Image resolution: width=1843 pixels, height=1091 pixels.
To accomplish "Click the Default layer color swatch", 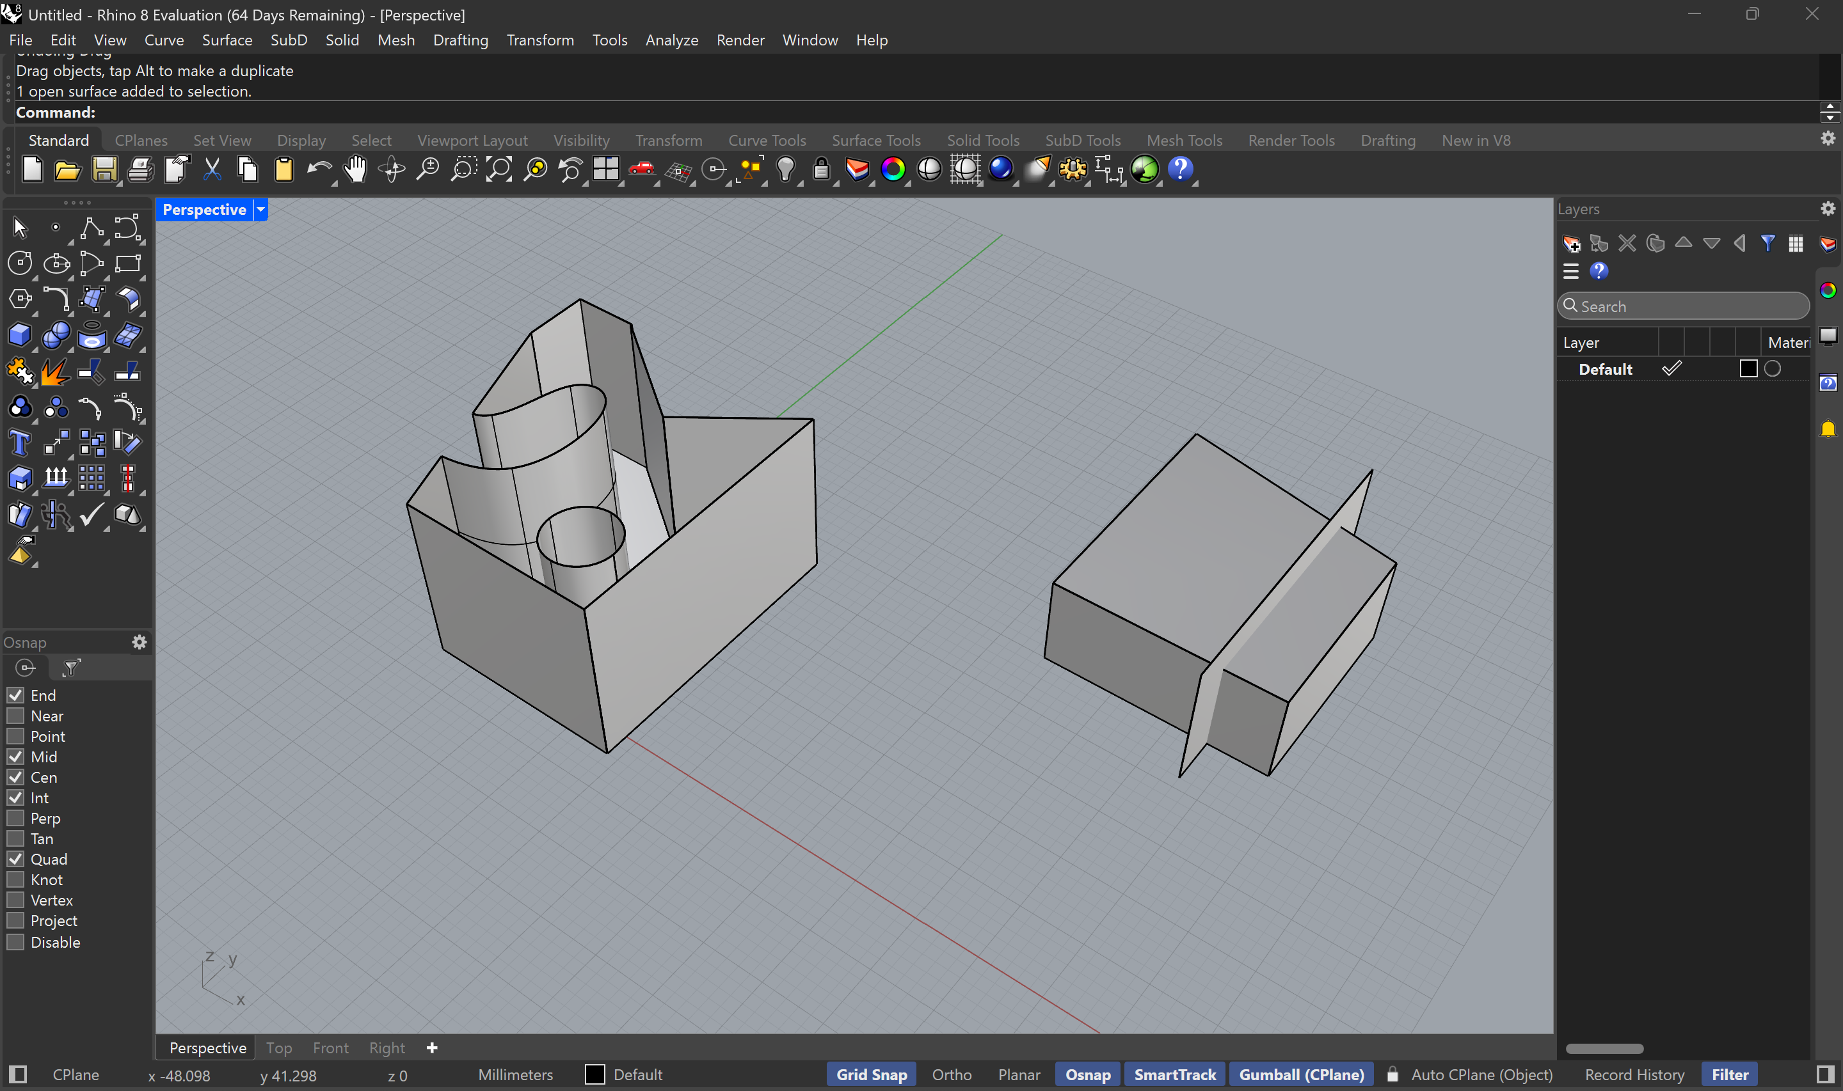I will [1748, 368].
